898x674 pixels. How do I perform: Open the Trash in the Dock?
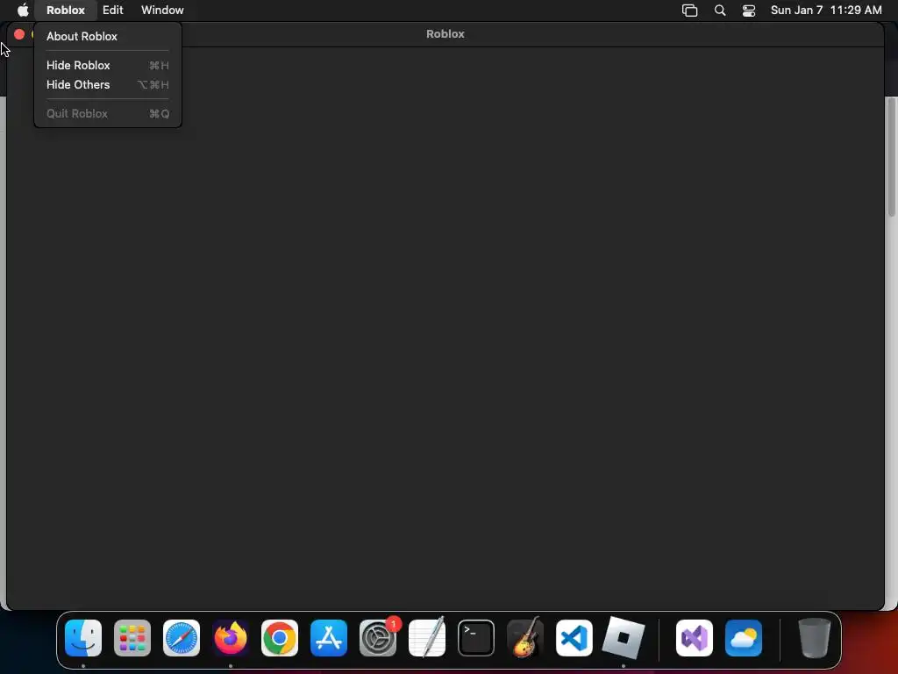[x=815, y=638]
